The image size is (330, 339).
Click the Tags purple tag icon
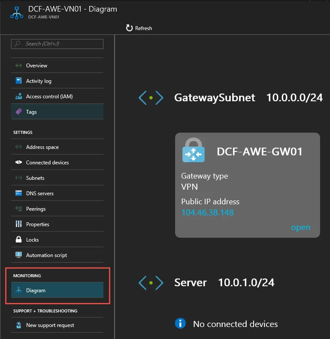[x=18, y=112]
